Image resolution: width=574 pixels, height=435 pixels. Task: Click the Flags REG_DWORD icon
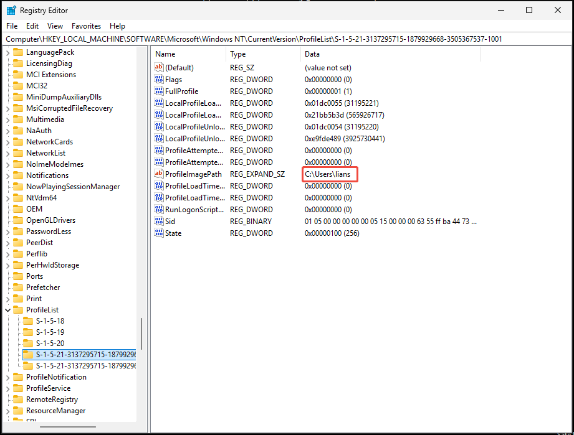tap(159, 79)
